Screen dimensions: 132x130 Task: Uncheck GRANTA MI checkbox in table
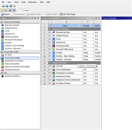[x=50, y=43]
